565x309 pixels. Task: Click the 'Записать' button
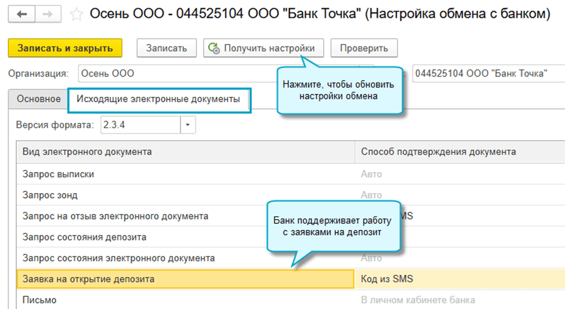[x=166, y=48]
